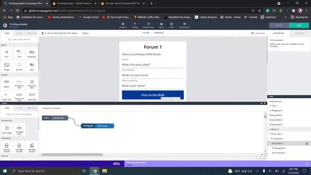311x175 pixels.
Task: Add the Button component from Forms
Action: click(6, 84)
